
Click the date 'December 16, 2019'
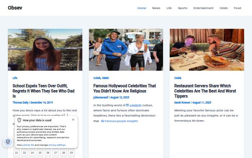42,103
